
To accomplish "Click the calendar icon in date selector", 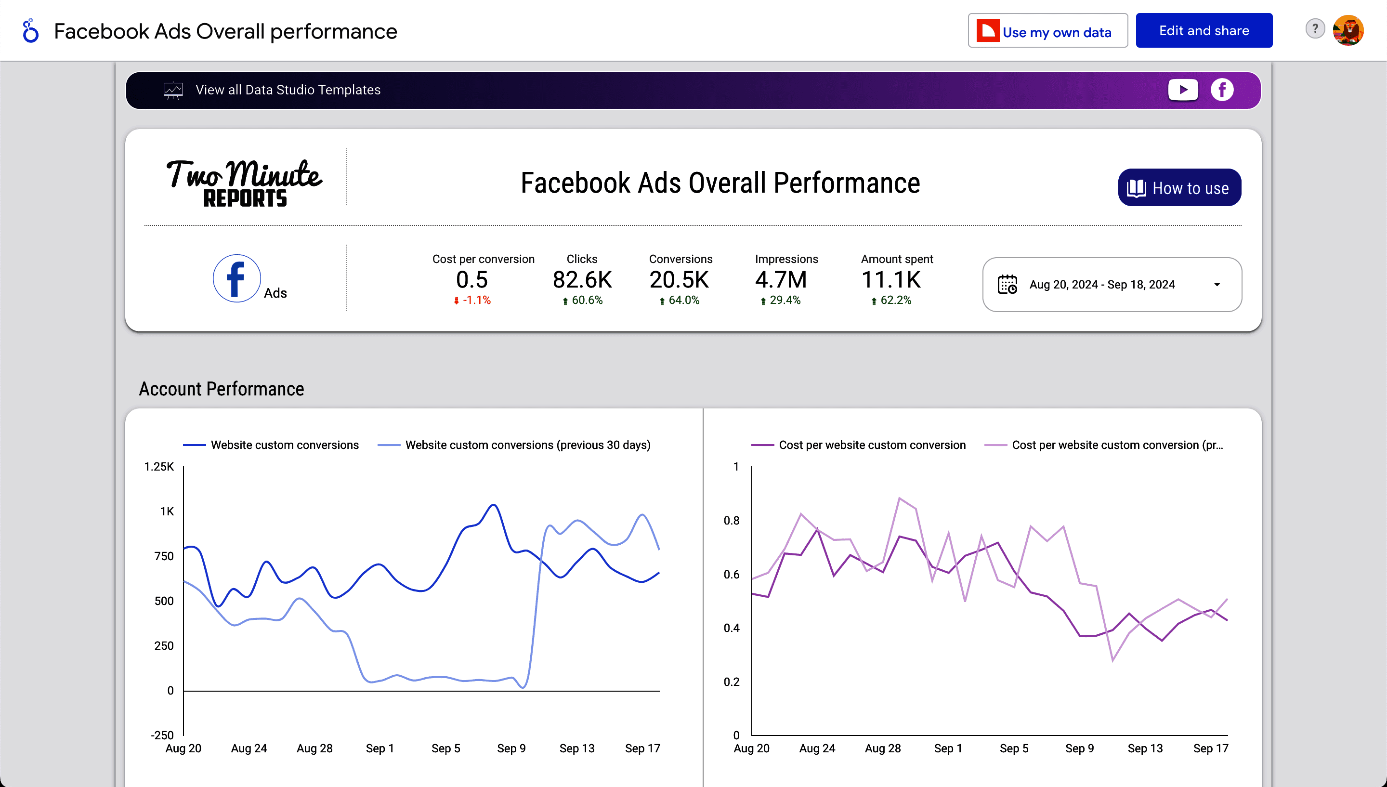I will (x=1007, y=284).
